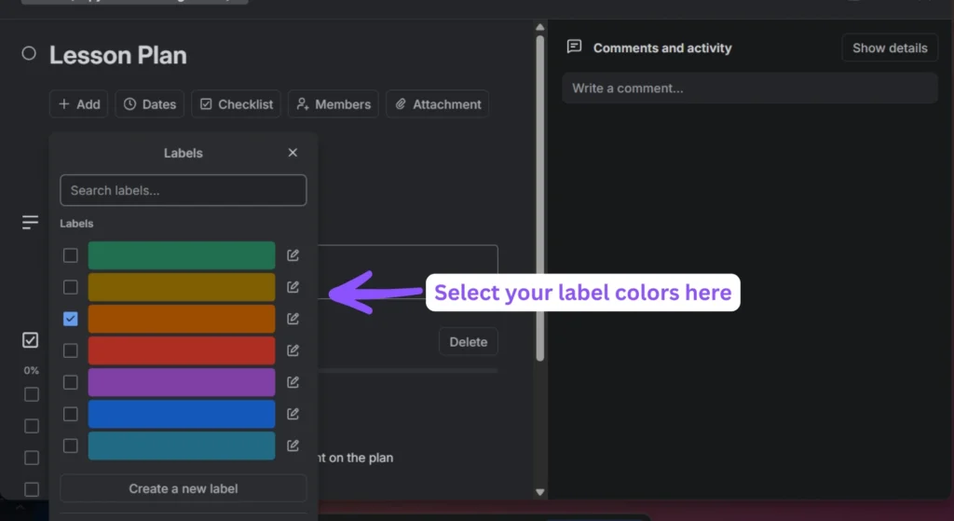Check the teal label checkbox
This screenshot has height=521, width=954.
(x=71, y=446)
